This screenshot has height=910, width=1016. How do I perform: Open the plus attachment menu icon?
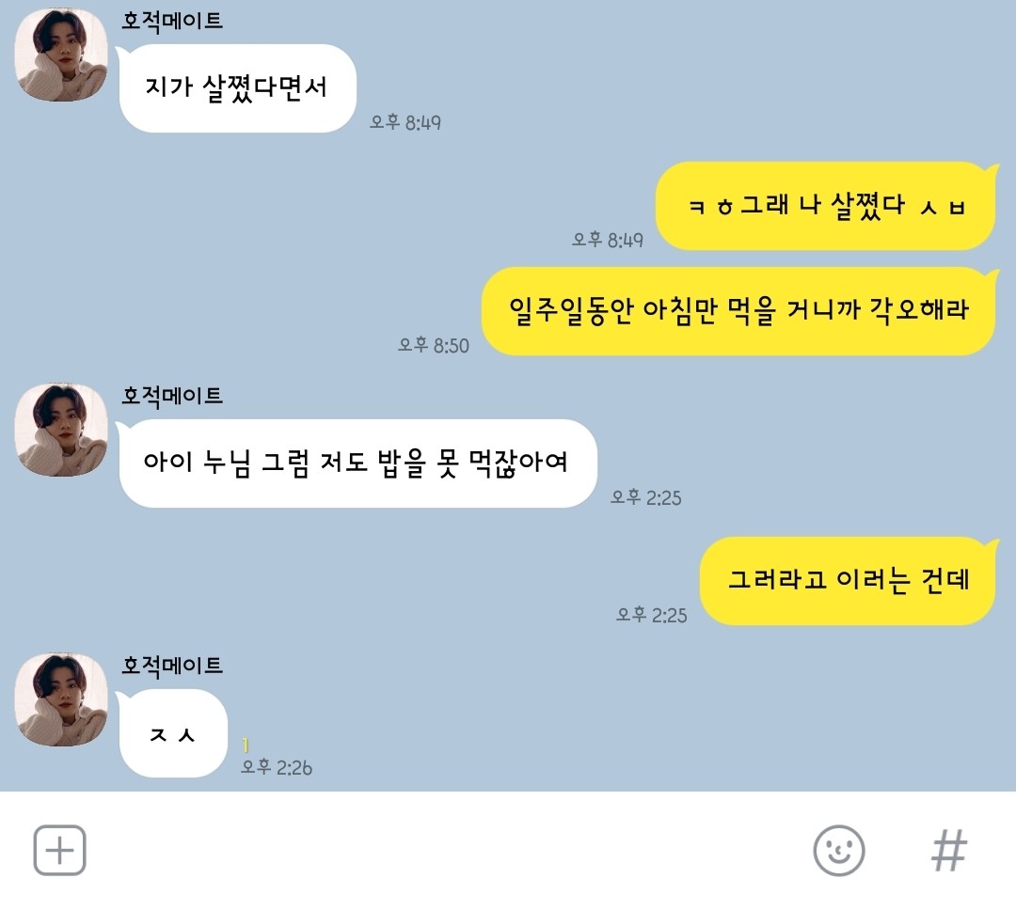(x=59, y=850)
